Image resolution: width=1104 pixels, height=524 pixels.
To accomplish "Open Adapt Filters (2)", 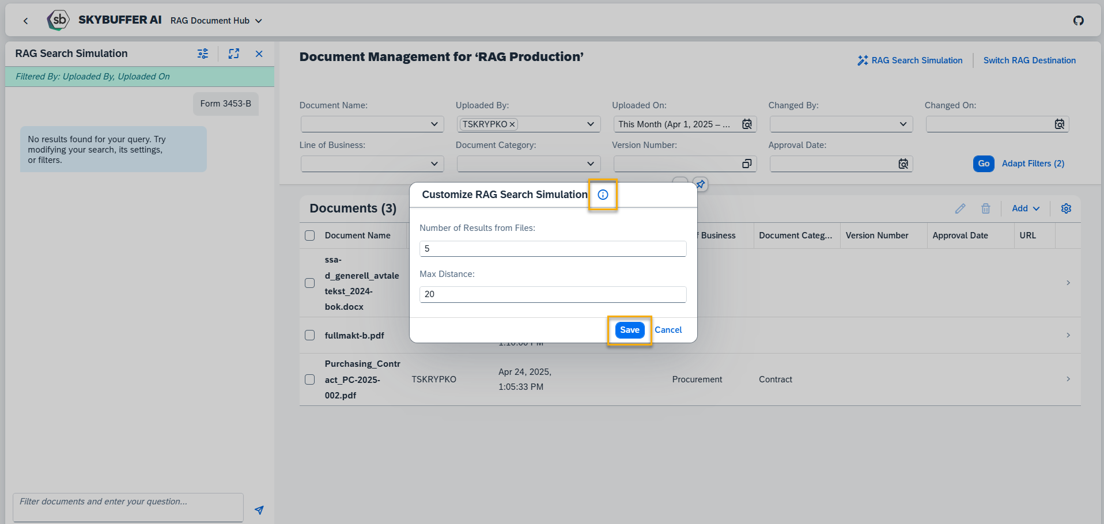I will click(x=1033, y=164).
